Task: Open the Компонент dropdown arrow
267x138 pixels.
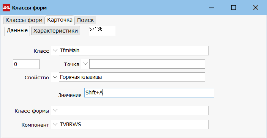Action: [x=55, y=125]
